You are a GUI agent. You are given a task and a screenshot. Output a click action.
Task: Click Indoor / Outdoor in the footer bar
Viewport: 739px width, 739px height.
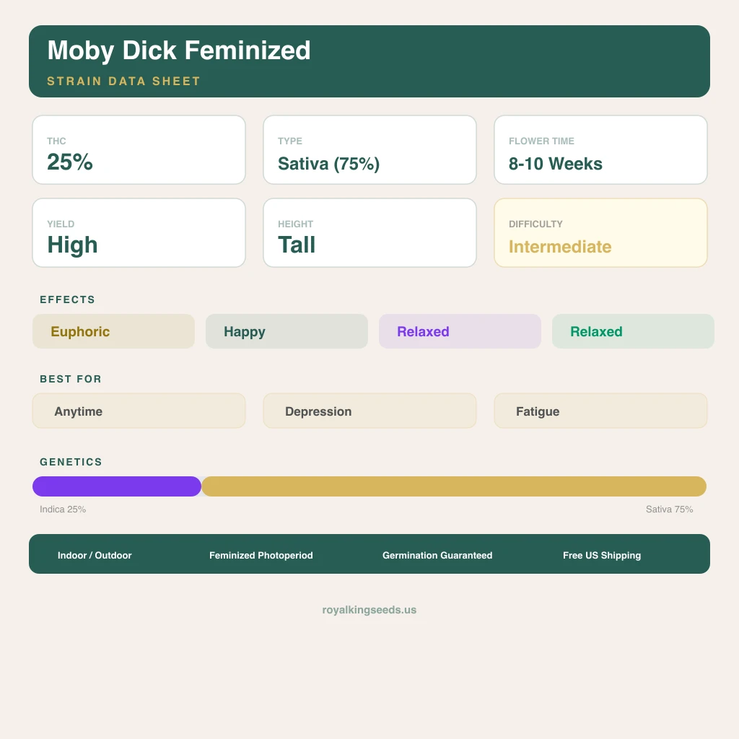[95, 556]
